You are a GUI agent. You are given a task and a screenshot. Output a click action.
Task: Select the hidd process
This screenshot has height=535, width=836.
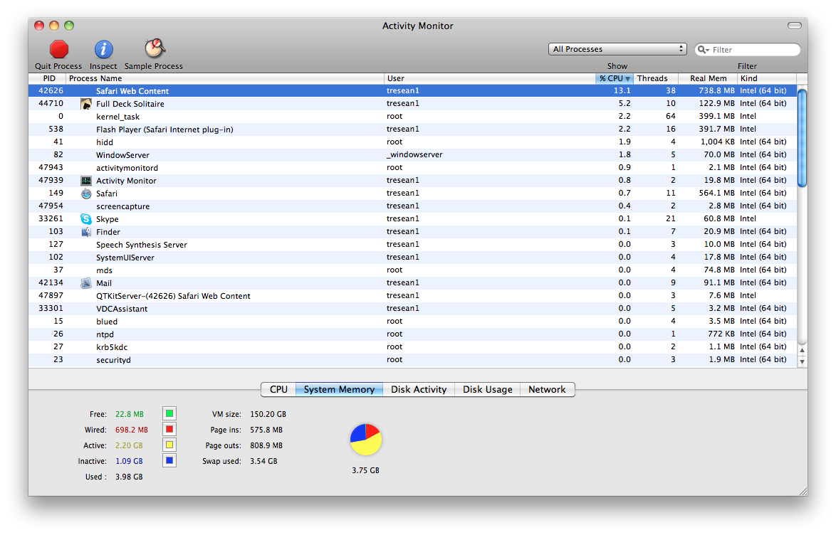click(412, 142)
